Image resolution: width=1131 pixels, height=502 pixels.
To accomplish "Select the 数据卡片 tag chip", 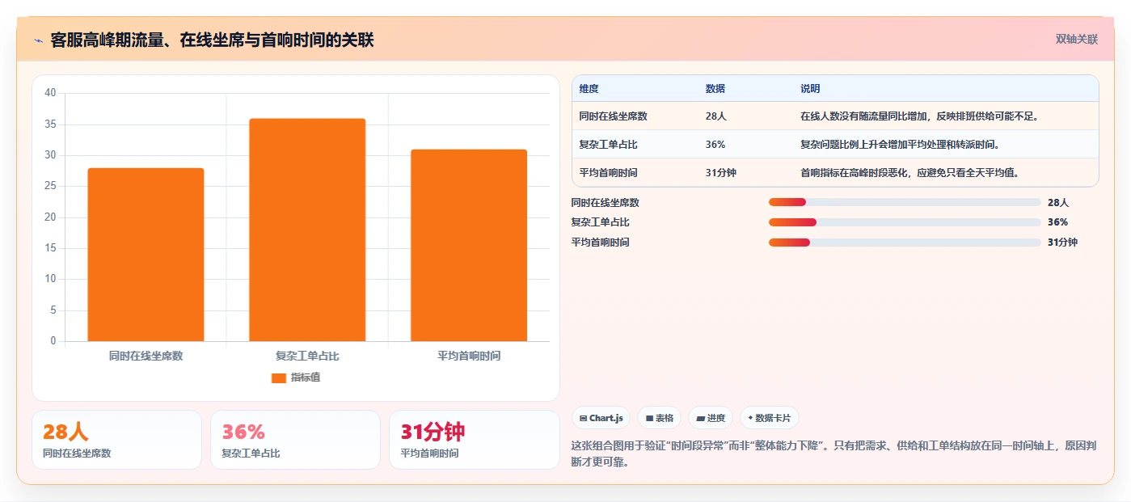I will [770, 418].
